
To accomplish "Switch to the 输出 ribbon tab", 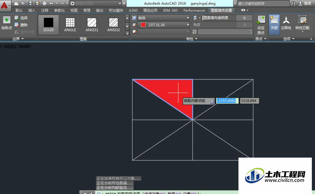I will (100, 10).
